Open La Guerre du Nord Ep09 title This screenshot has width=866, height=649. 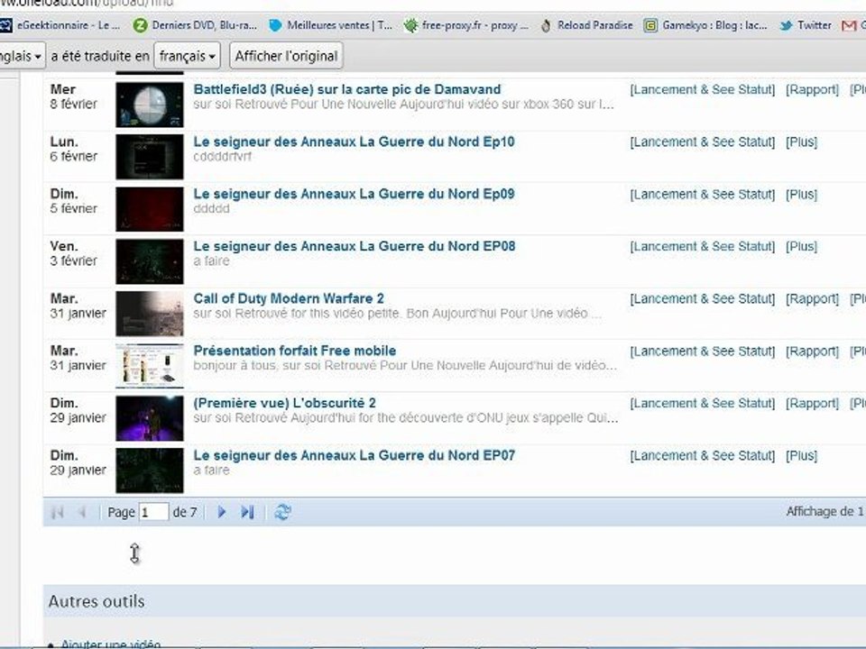pyautogui.click(x=354, y=195)
